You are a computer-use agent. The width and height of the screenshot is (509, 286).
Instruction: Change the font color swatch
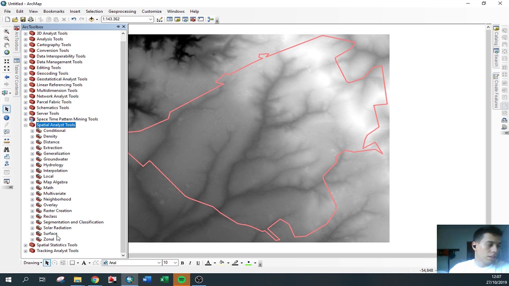(x=208, y=263)
